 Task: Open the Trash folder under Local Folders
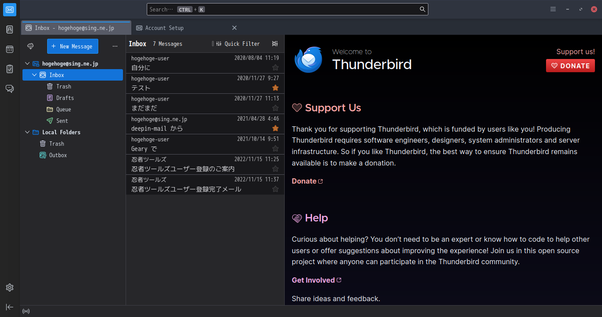(x=73, y=144)
